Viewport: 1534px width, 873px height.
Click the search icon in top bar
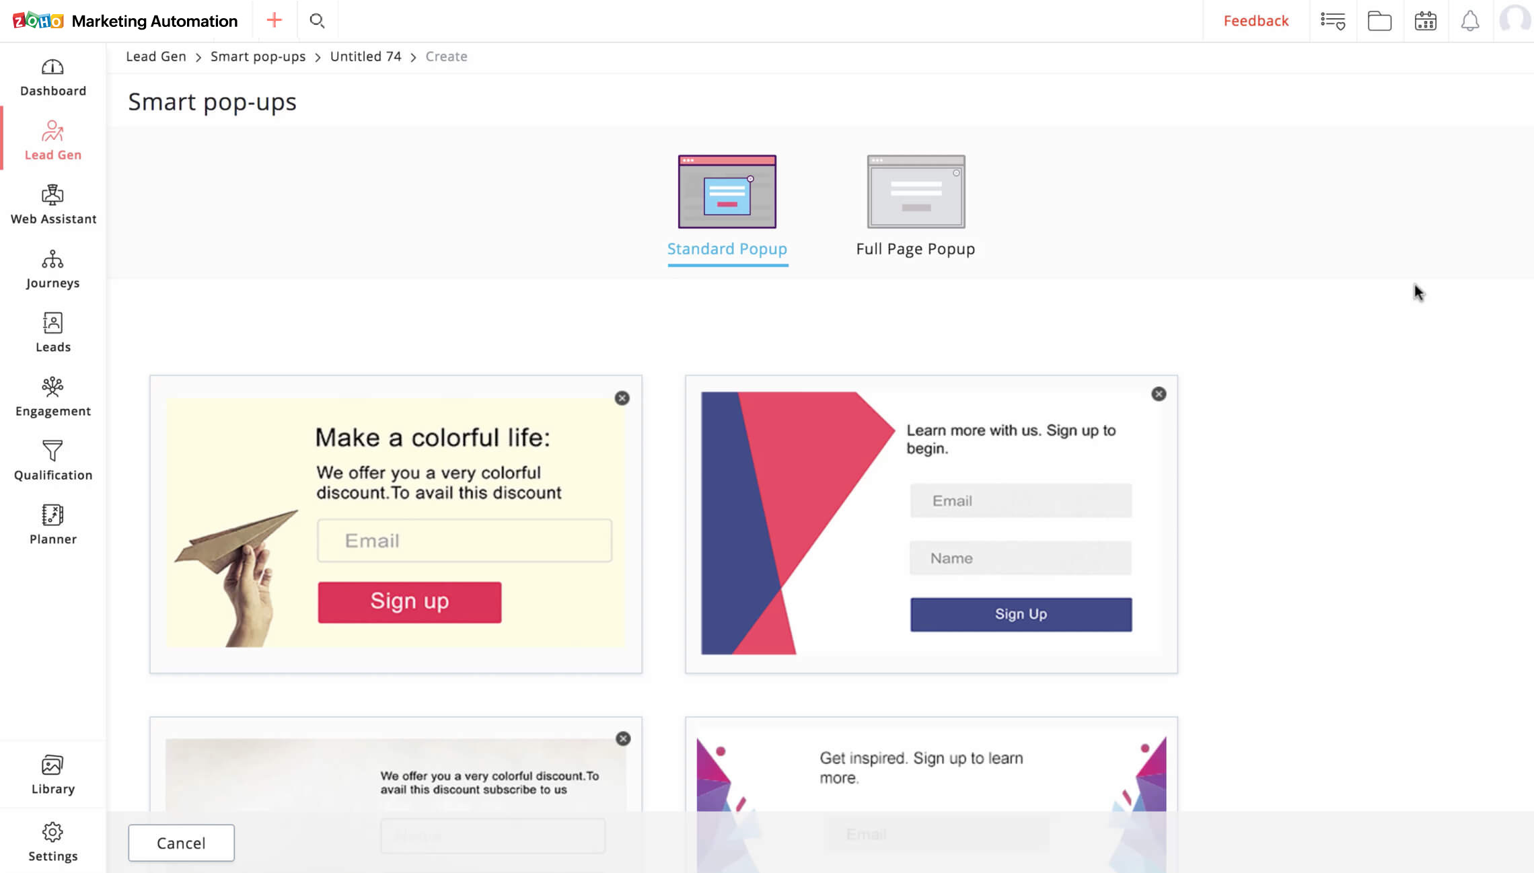(x=316, y=21)
